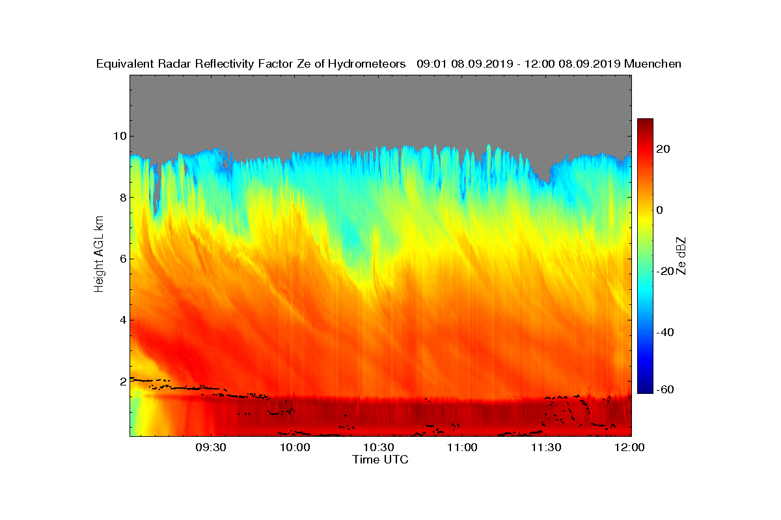The image size is (781, 520).
Task: Click the height tick label 2
Action: [122, 381]
